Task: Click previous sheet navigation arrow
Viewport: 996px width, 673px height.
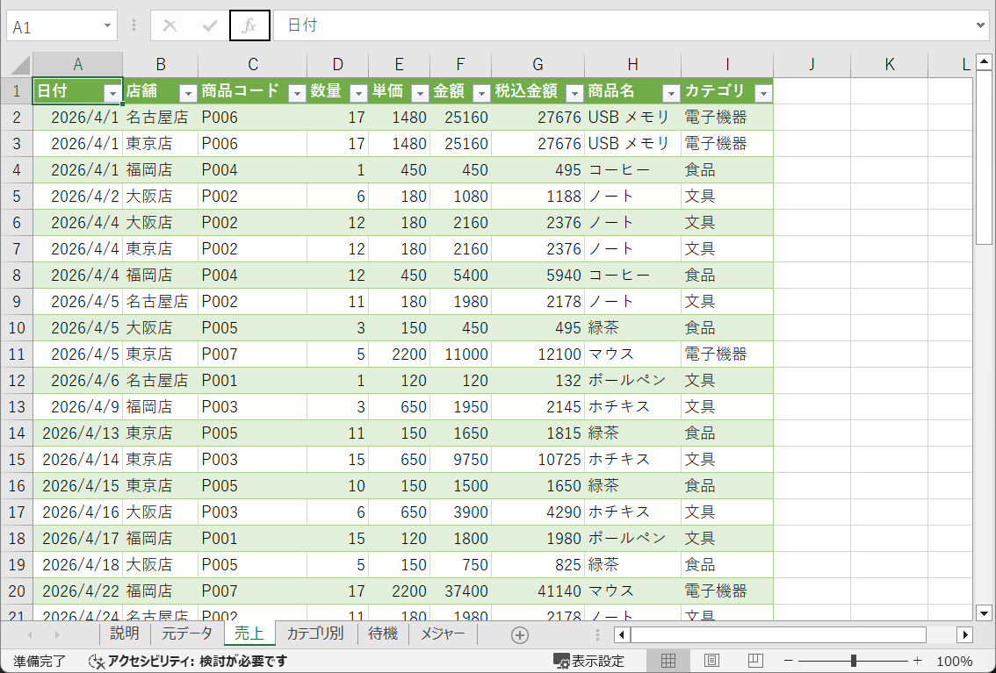Action: click(29, 635)
